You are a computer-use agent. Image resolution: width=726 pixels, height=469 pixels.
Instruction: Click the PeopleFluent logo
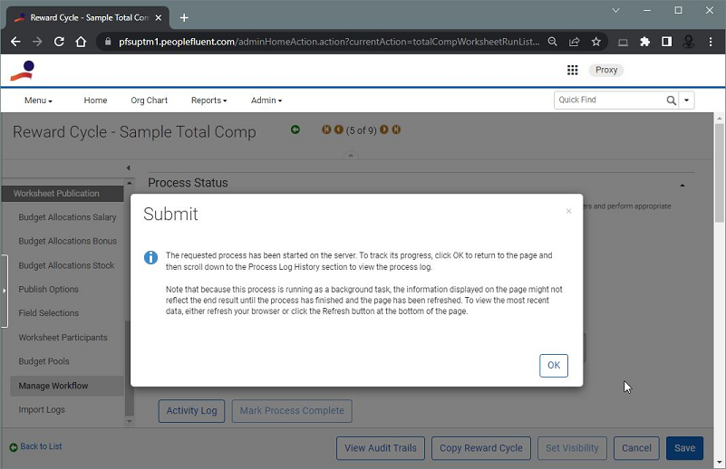23,71
